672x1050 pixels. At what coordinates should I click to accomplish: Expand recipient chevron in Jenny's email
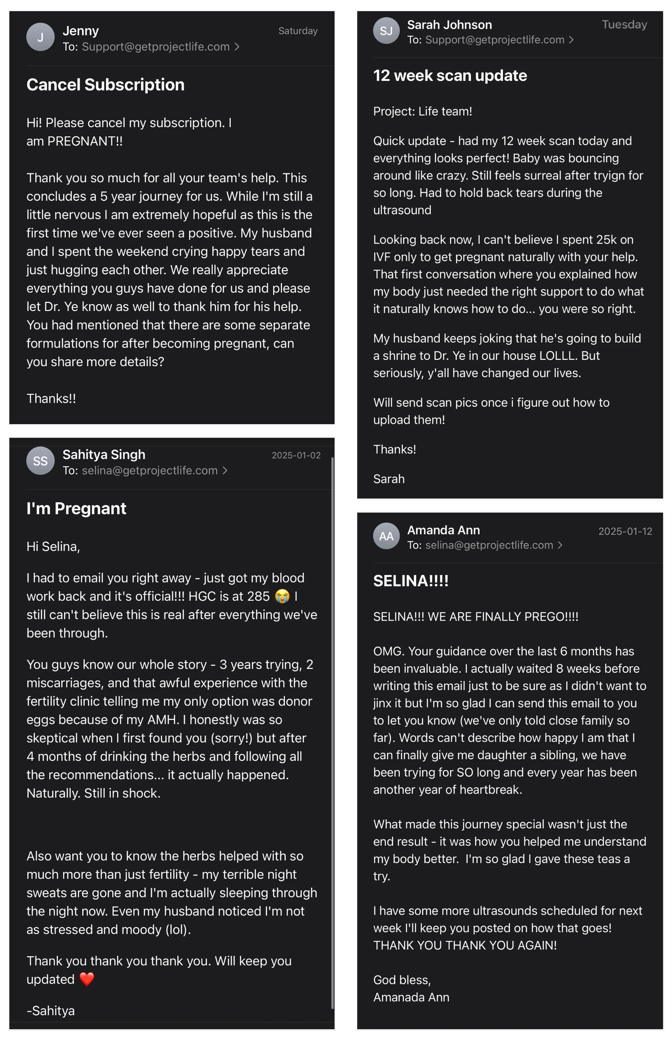[237, 47]
